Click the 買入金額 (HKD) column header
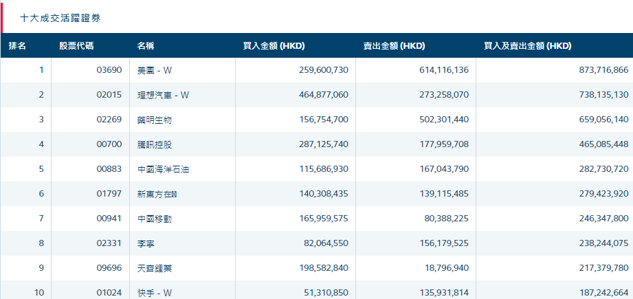 coord(274,46)
